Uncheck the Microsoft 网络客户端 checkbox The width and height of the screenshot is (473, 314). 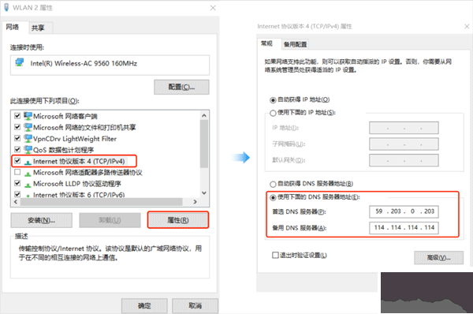pos(17,116)
